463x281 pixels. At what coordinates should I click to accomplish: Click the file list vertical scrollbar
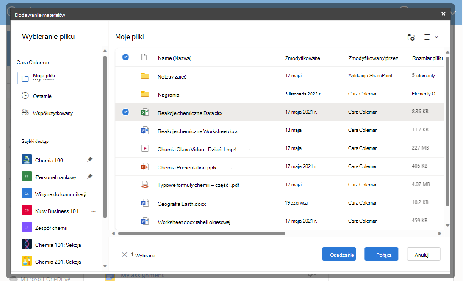pos(447,131)
